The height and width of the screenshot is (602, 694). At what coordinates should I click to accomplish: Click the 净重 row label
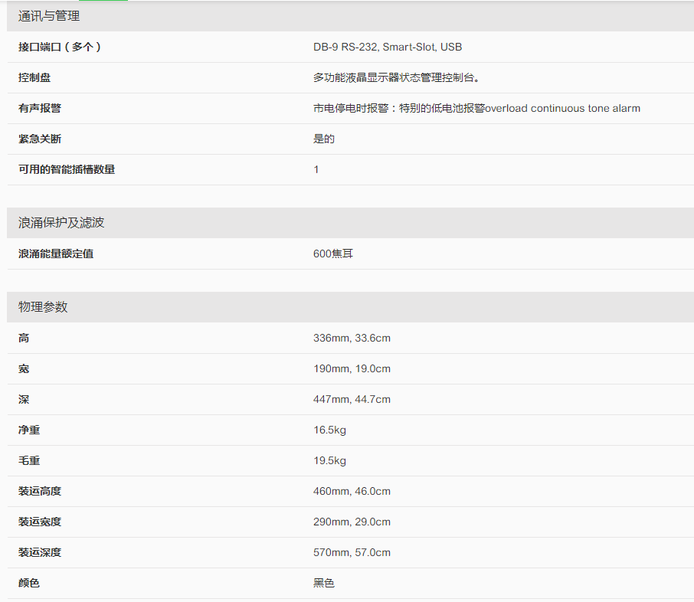[x=29, y=430]
